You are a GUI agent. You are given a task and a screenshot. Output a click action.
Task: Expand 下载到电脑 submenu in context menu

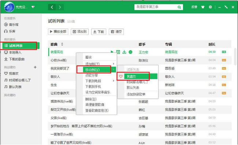coord(100,81)
